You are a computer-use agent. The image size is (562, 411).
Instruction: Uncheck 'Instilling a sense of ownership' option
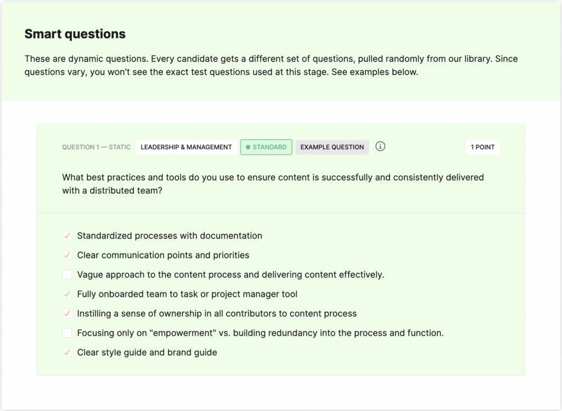pos(67,313)
